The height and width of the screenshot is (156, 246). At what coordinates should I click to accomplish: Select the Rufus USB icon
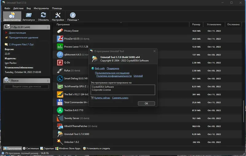click(60, 71)
